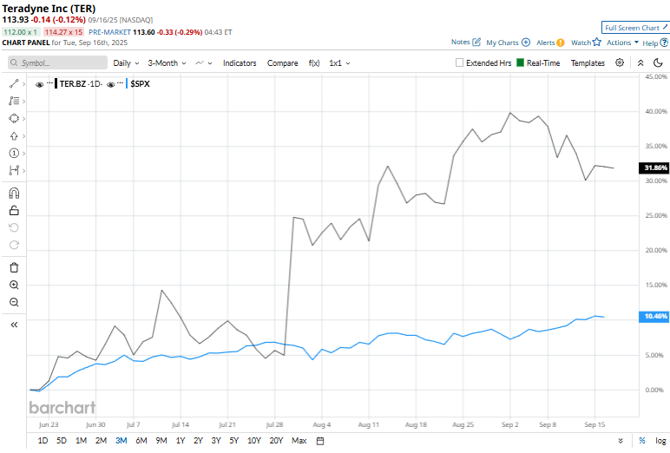The width and height of the screenshot is (670, 453).
Task: Select 6M time range
Action: (x=141, y=441)
